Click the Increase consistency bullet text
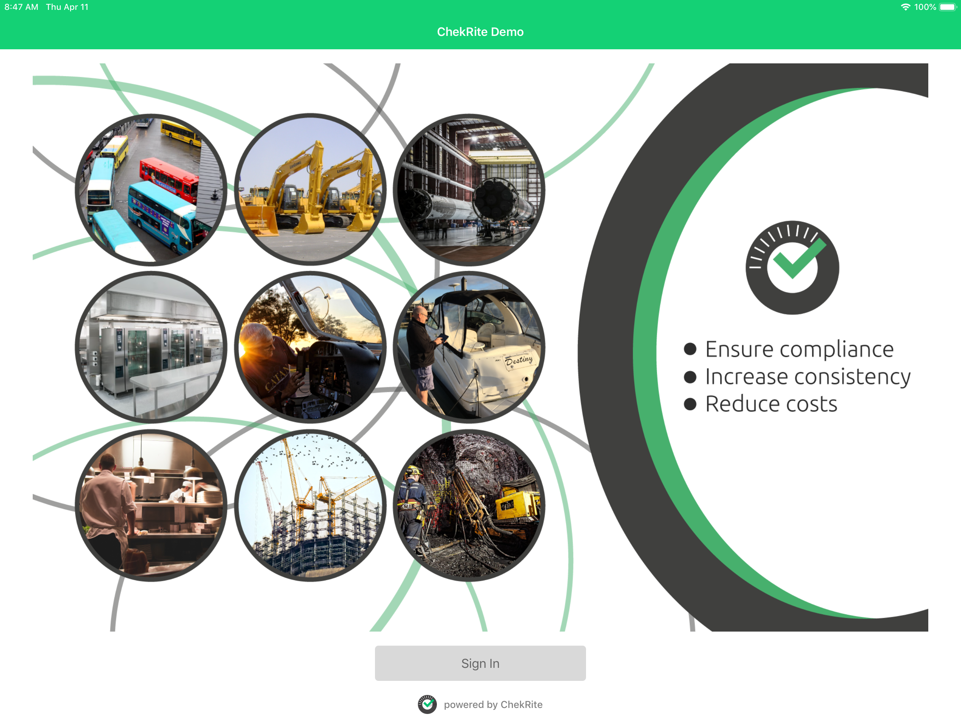 pos(807,377)
